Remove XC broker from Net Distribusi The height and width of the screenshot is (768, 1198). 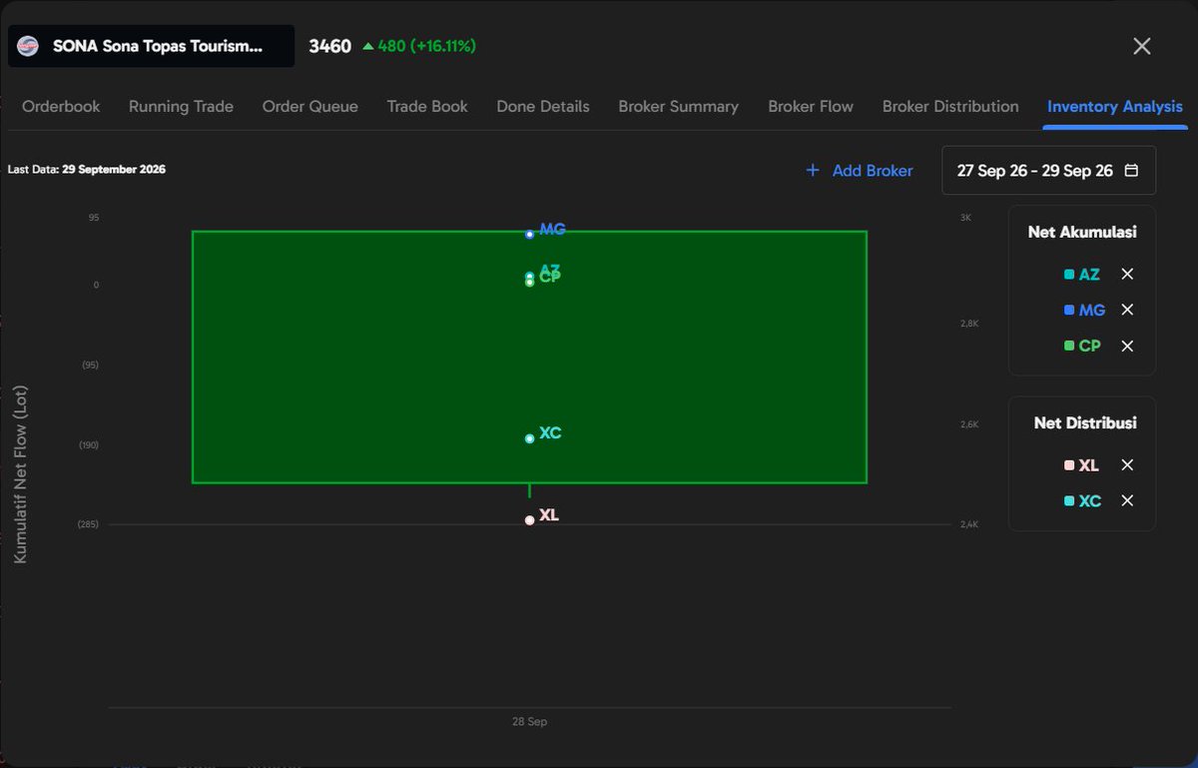click(x=1127, y=500)
